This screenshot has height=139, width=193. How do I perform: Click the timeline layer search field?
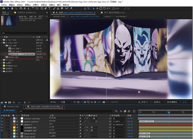(66, 111)
